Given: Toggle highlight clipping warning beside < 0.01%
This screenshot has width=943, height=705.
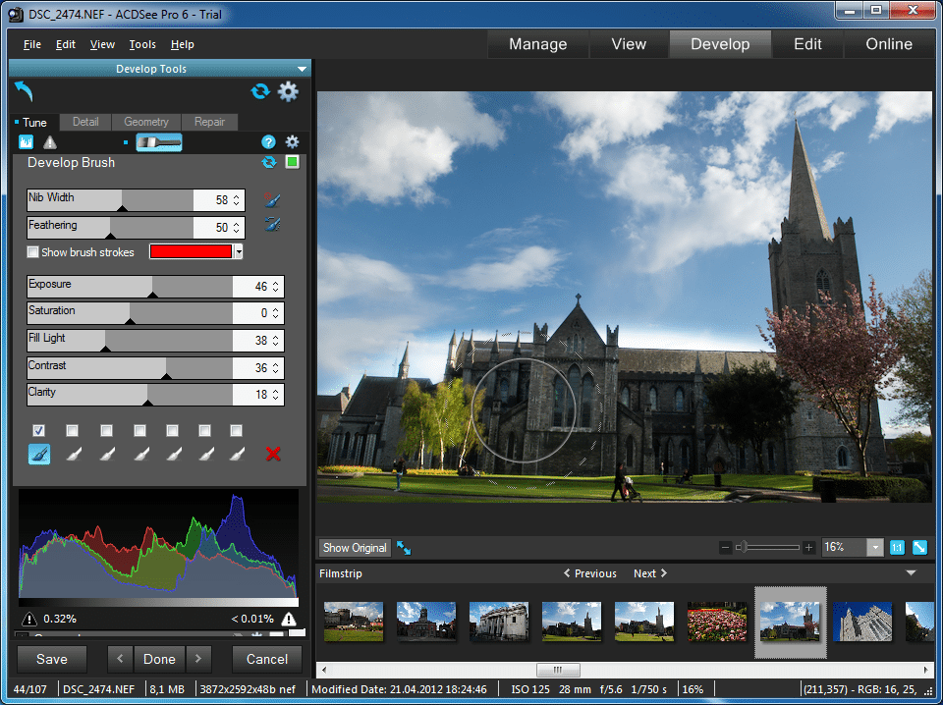Looking at the screenshot, I should point(289,619).
